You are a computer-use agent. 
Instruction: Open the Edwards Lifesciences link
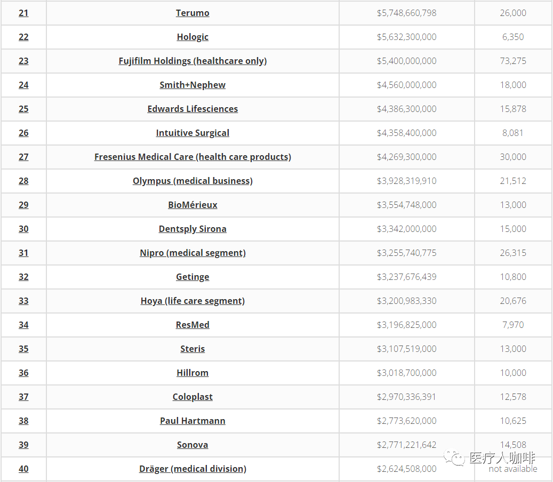[x=193, y=109]
